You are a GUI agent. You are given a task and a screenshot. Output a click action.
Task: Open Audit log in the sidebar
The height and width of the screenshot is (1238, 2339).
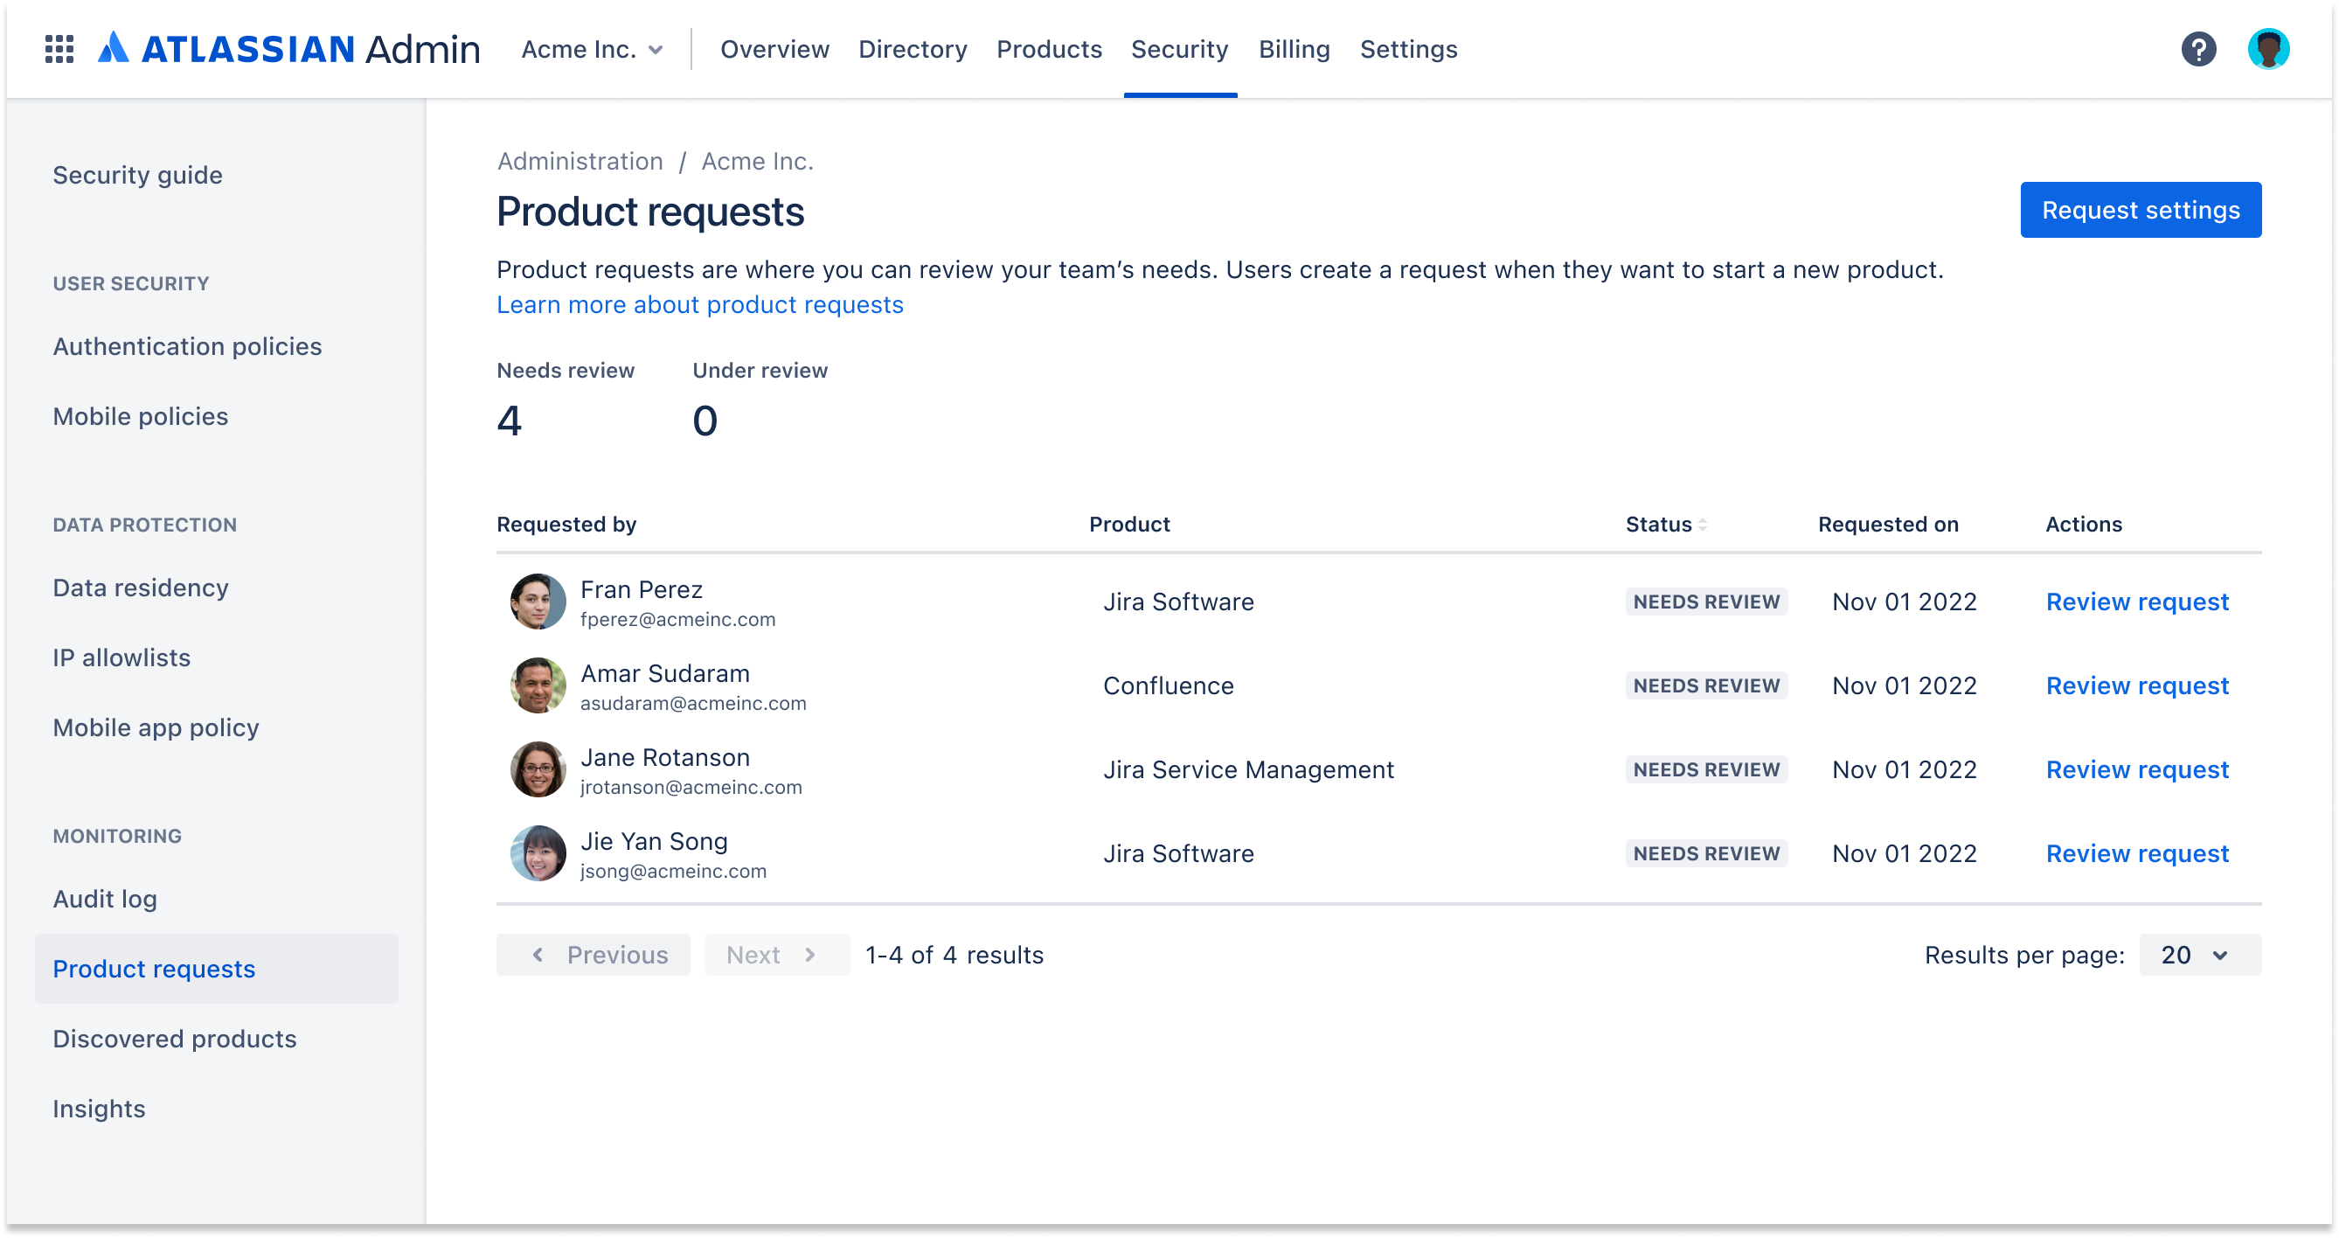click(104, 898)
